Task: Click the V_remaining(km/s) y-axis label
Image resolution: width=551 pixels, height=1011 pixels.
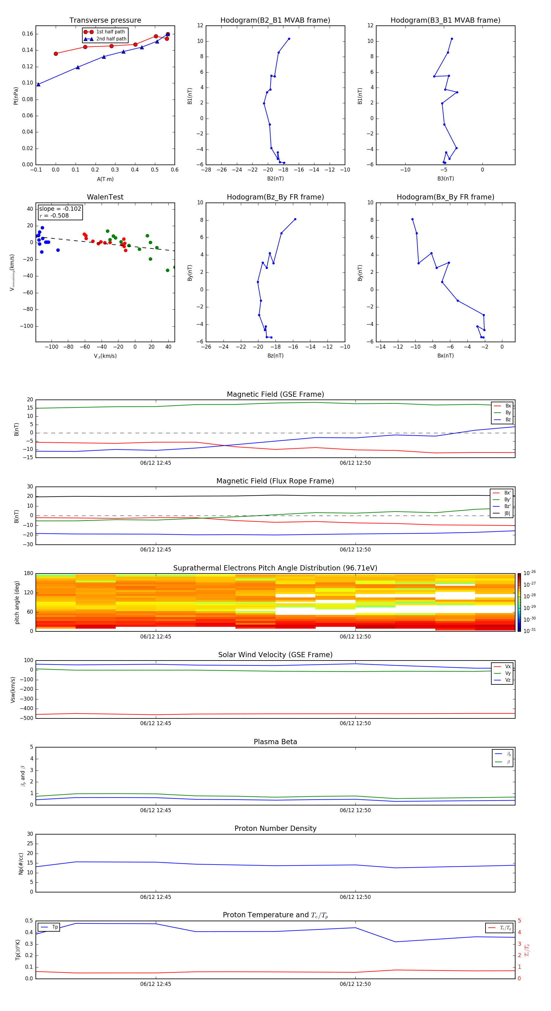Action: pyautogui.click(x=12, y=272)
